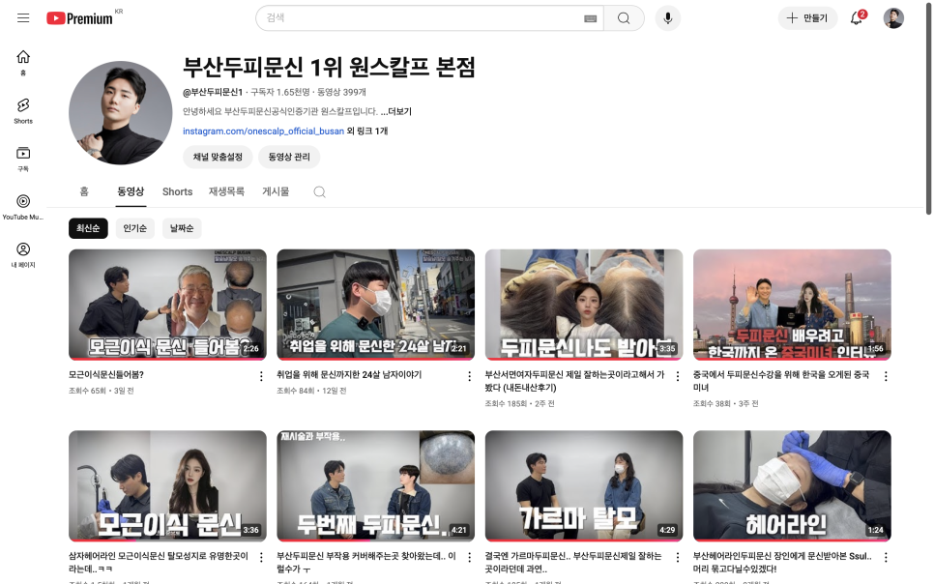Screen dimensions: 934x584
Task: Open options for 부산두피문신 부작용 video
Action: [469, 557]
